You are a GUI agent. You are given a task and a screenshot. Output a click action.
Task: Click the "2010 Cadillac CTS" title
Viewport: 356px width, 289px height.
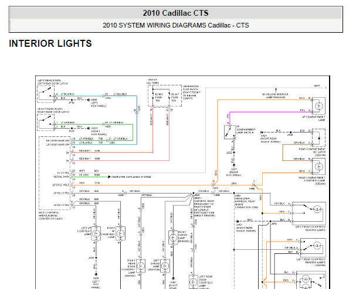coord(176,13)
